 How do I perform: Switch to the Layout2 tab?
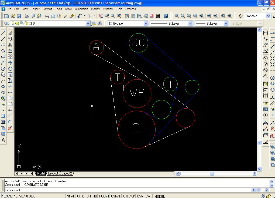67,173
